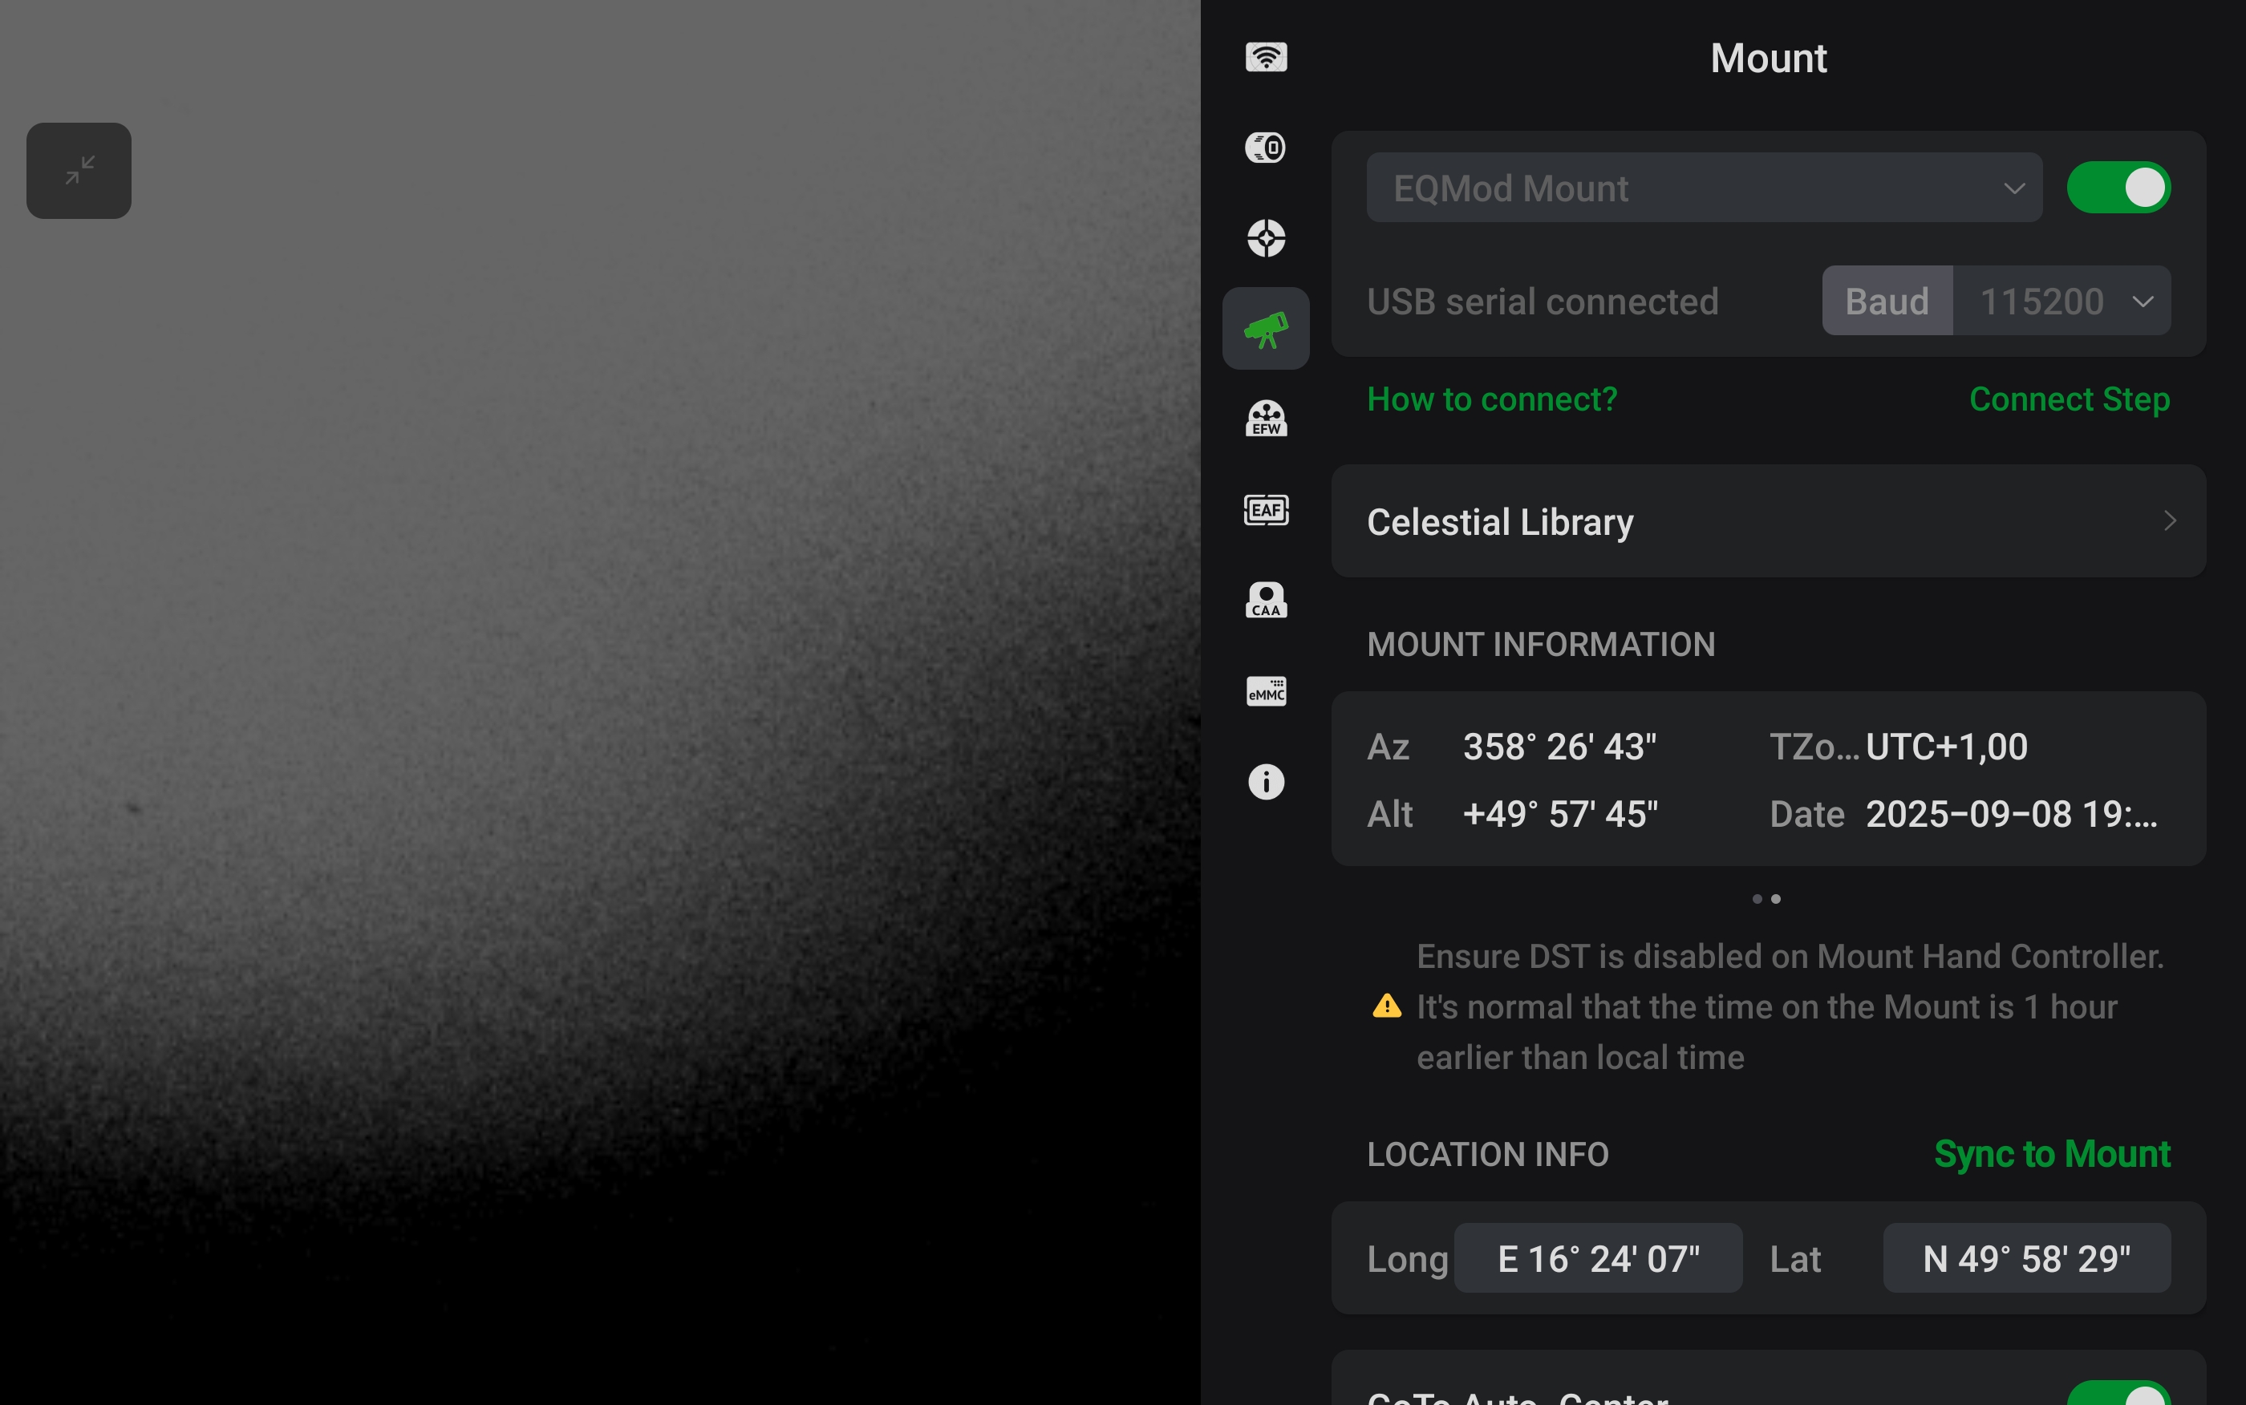Open the guiding crosshair sidebar icon
Image resolution: width=2246 pixels, height=1405 pixels.
click(x=1266, y=238)
